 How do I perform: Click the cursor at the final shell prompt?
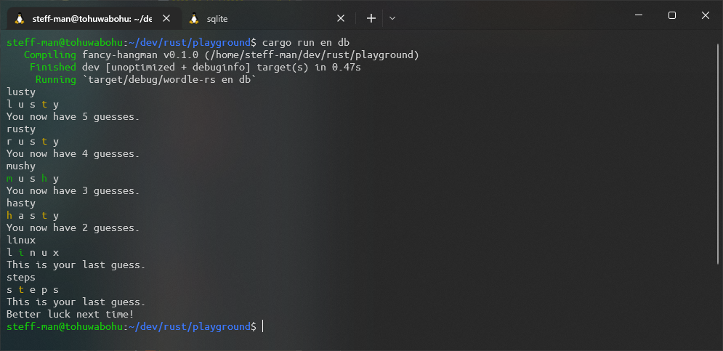click(263, 327)
